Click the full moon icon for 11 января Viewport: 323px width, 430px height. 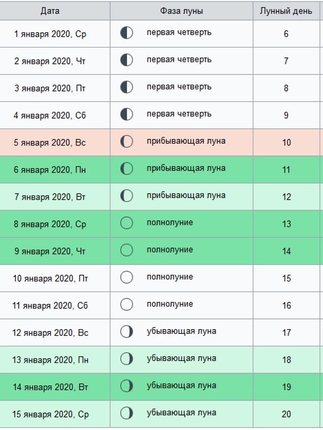click(126, 304)
